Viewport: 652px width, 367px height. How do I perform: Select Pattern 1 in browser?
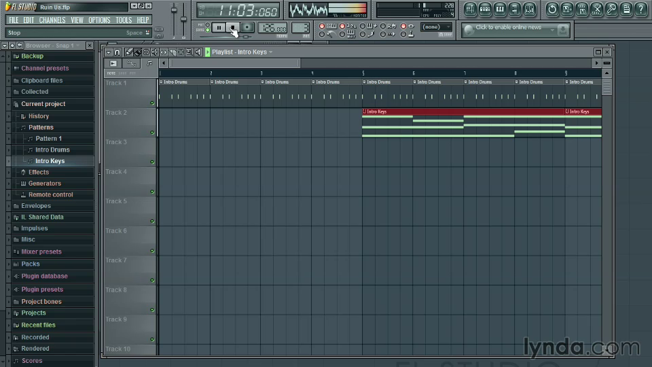point(49,139)
